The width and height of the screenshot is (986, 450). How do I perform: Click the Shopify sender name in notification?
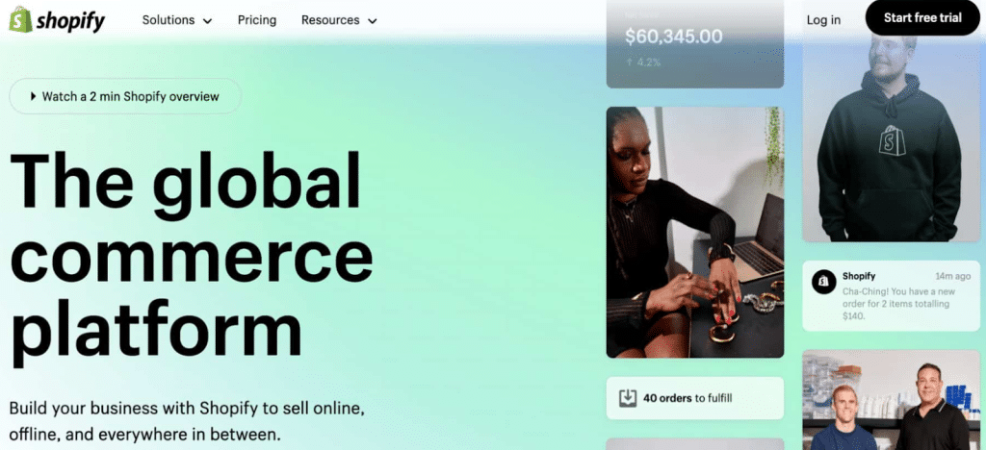(859, 276)
